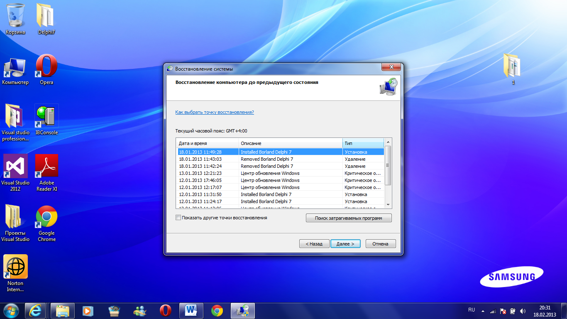Launch the Norton Internet desktop shortcut

15,273
